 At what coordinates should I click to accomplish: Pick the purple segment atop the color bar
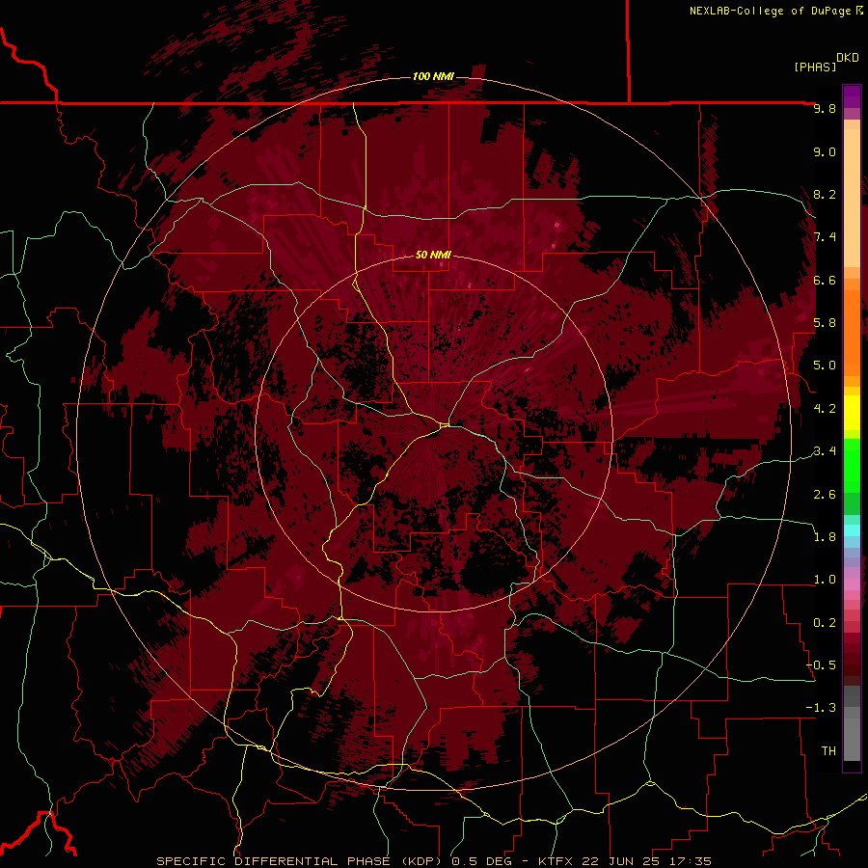pos(852,96)
